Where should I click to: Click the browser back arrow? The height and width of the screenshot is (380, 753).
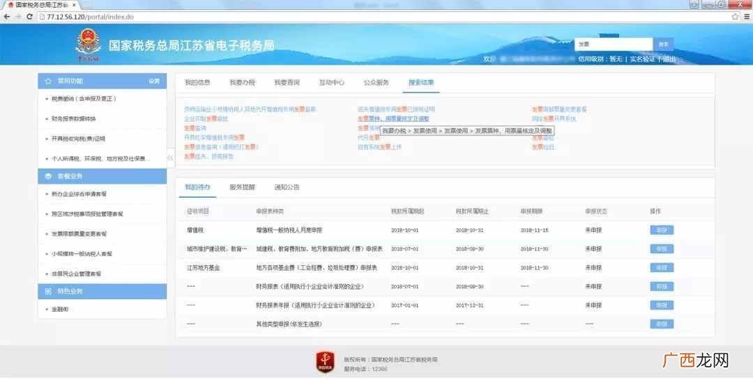coord(7,16)
